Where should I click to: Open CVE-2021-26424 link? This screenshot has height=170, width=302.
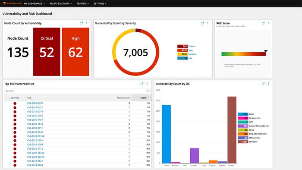[x=36, y=153]
